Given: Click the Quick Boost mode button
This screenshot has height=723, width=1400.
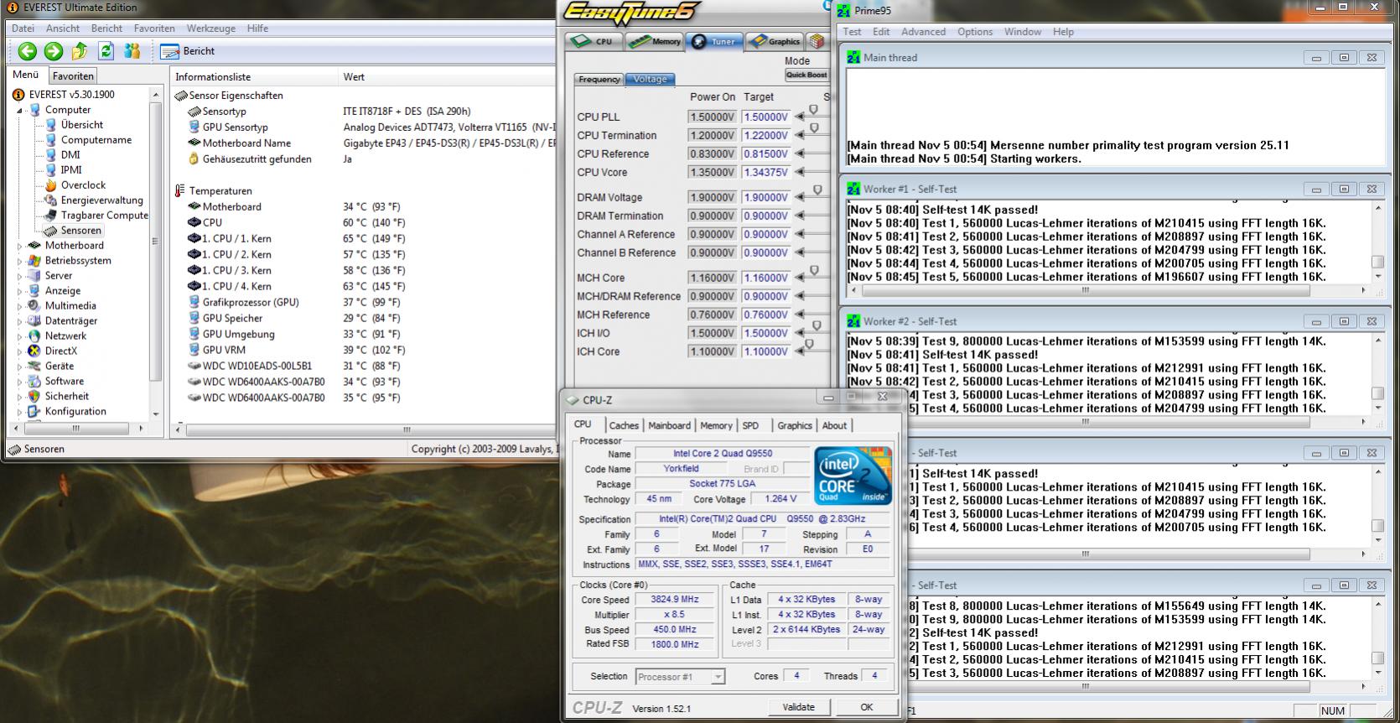Looking at the screenshot, I should (x=806, y=75).
